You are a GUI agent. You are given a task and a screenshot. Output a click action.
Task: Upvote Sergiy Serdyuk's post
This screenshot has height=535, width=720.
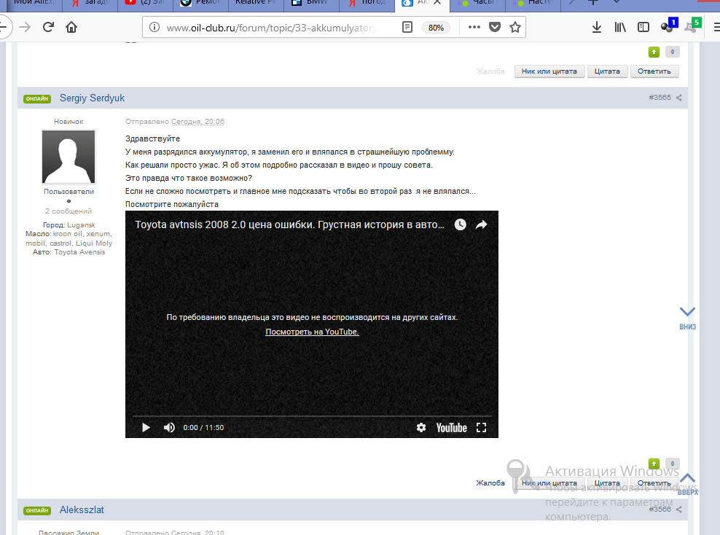(x=654, y=464)
